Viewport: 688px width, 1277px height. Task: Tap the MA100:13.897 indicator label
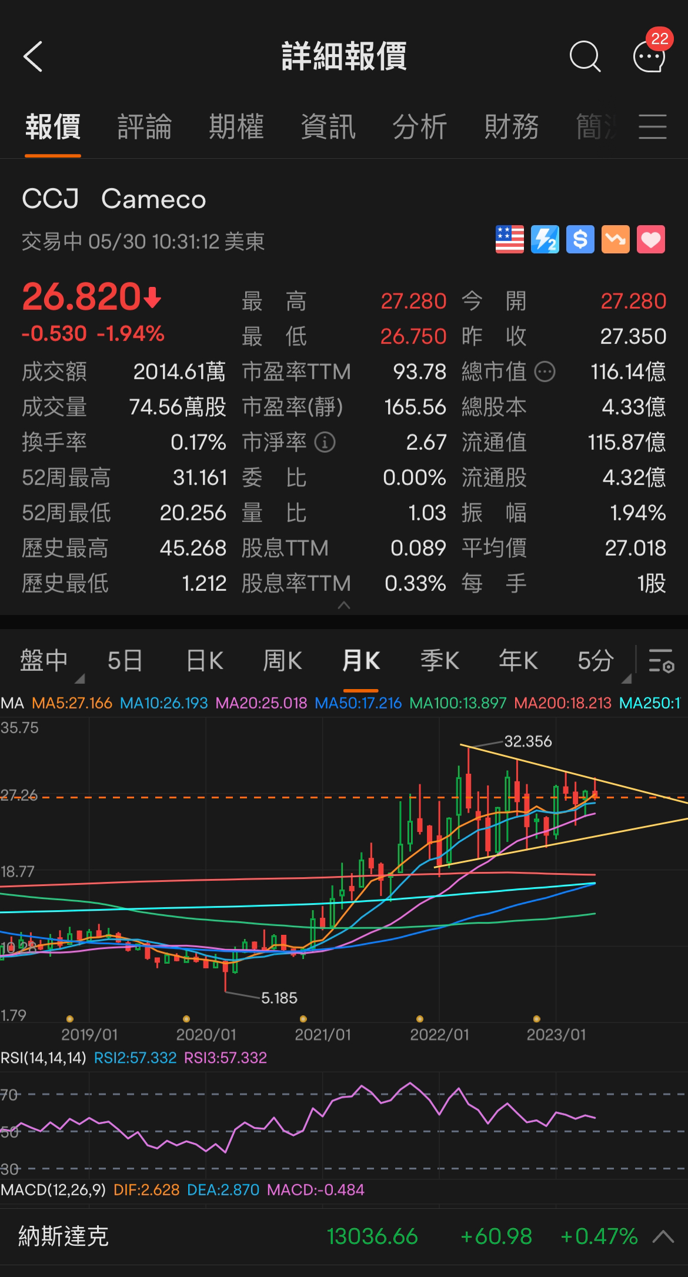457,703
